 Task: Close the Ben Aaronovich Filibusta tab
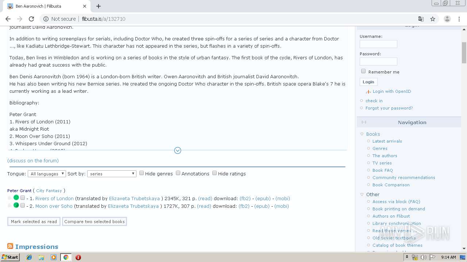click(x=85, y=6)
